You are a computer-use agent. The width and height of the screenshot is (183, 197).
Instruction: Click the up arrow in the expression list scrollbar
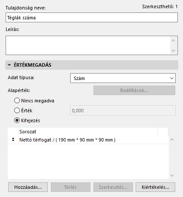pyautogui.click(x=172, y=139)
